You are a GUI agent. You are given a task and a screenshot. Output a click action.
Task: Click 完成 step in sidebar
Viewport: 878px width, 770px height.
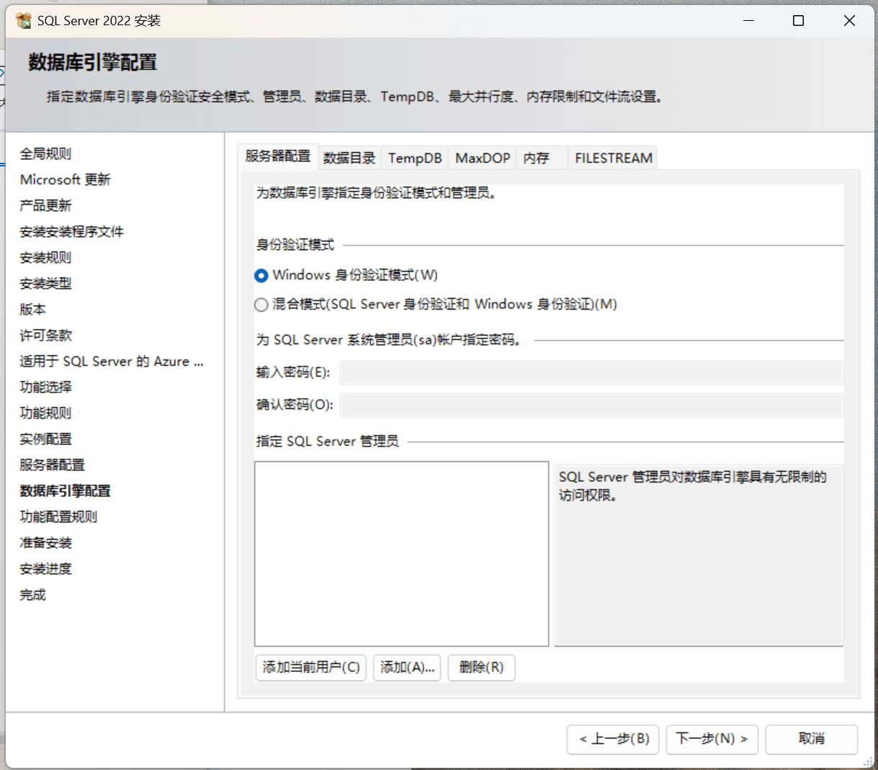32,594
